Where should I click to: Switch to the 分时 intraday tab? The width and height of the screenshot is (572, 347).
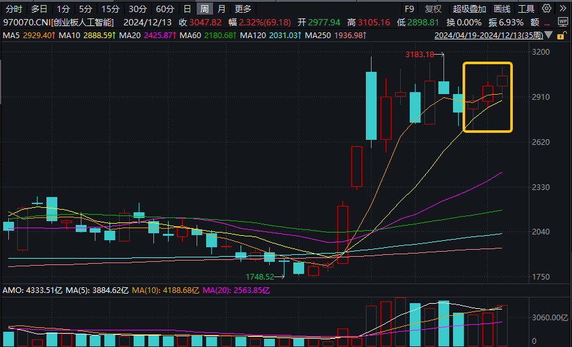click(14, 9)
